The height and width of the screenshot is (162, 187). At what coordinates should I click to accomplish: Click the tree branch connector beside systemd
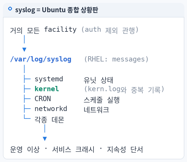[27, 79]
